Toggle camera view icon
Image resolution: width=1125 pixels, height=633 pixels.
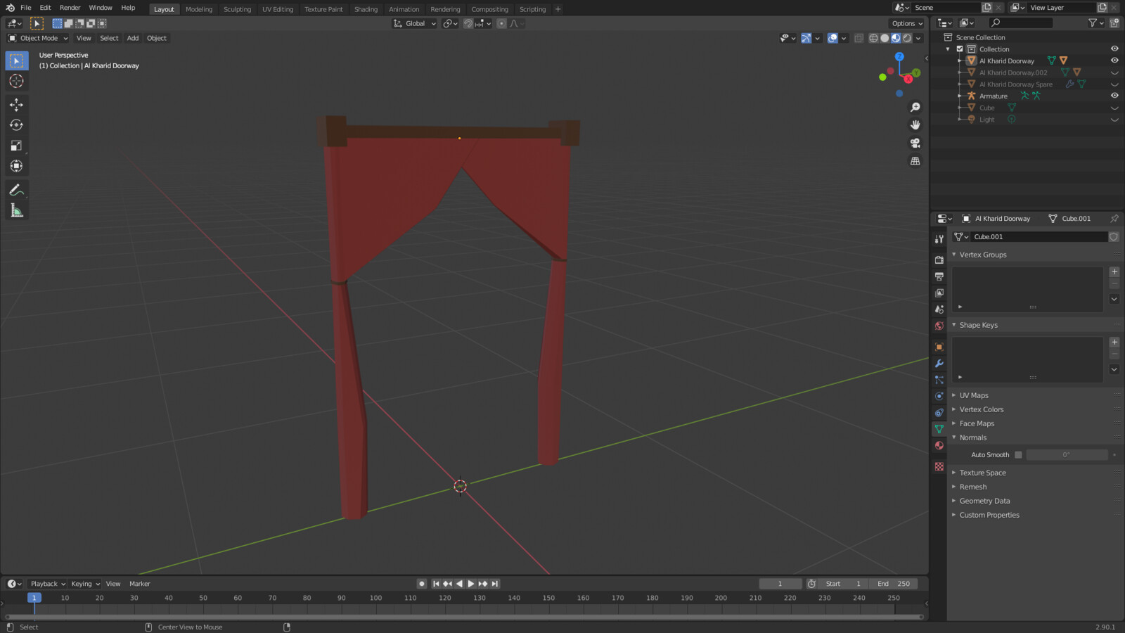[x=915, y=143]
